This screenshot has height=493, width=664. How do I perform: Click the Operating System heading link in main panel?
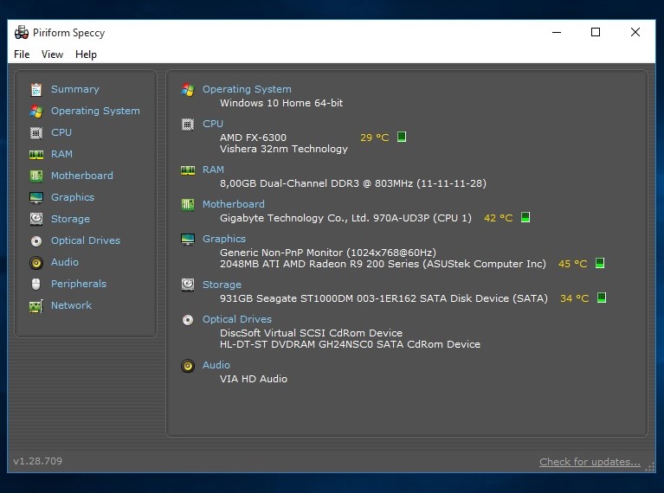pos(247,89)
